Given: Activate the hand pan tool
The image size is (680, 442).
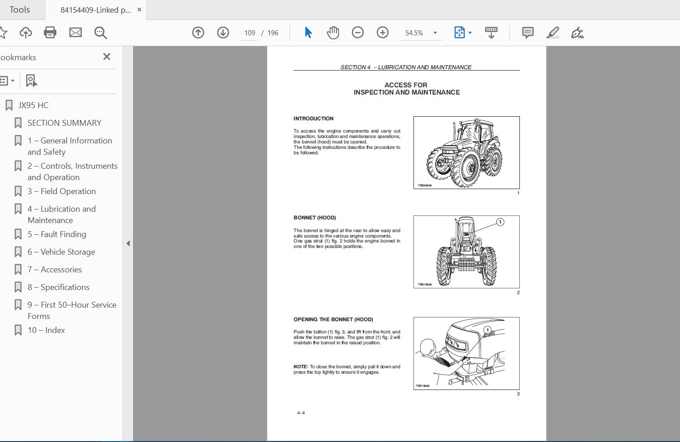Looking at the screenshot, I should pos(333,33).
